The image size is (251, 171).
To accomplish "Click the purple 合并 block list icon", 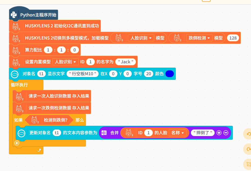I will (x=104, y=133).
